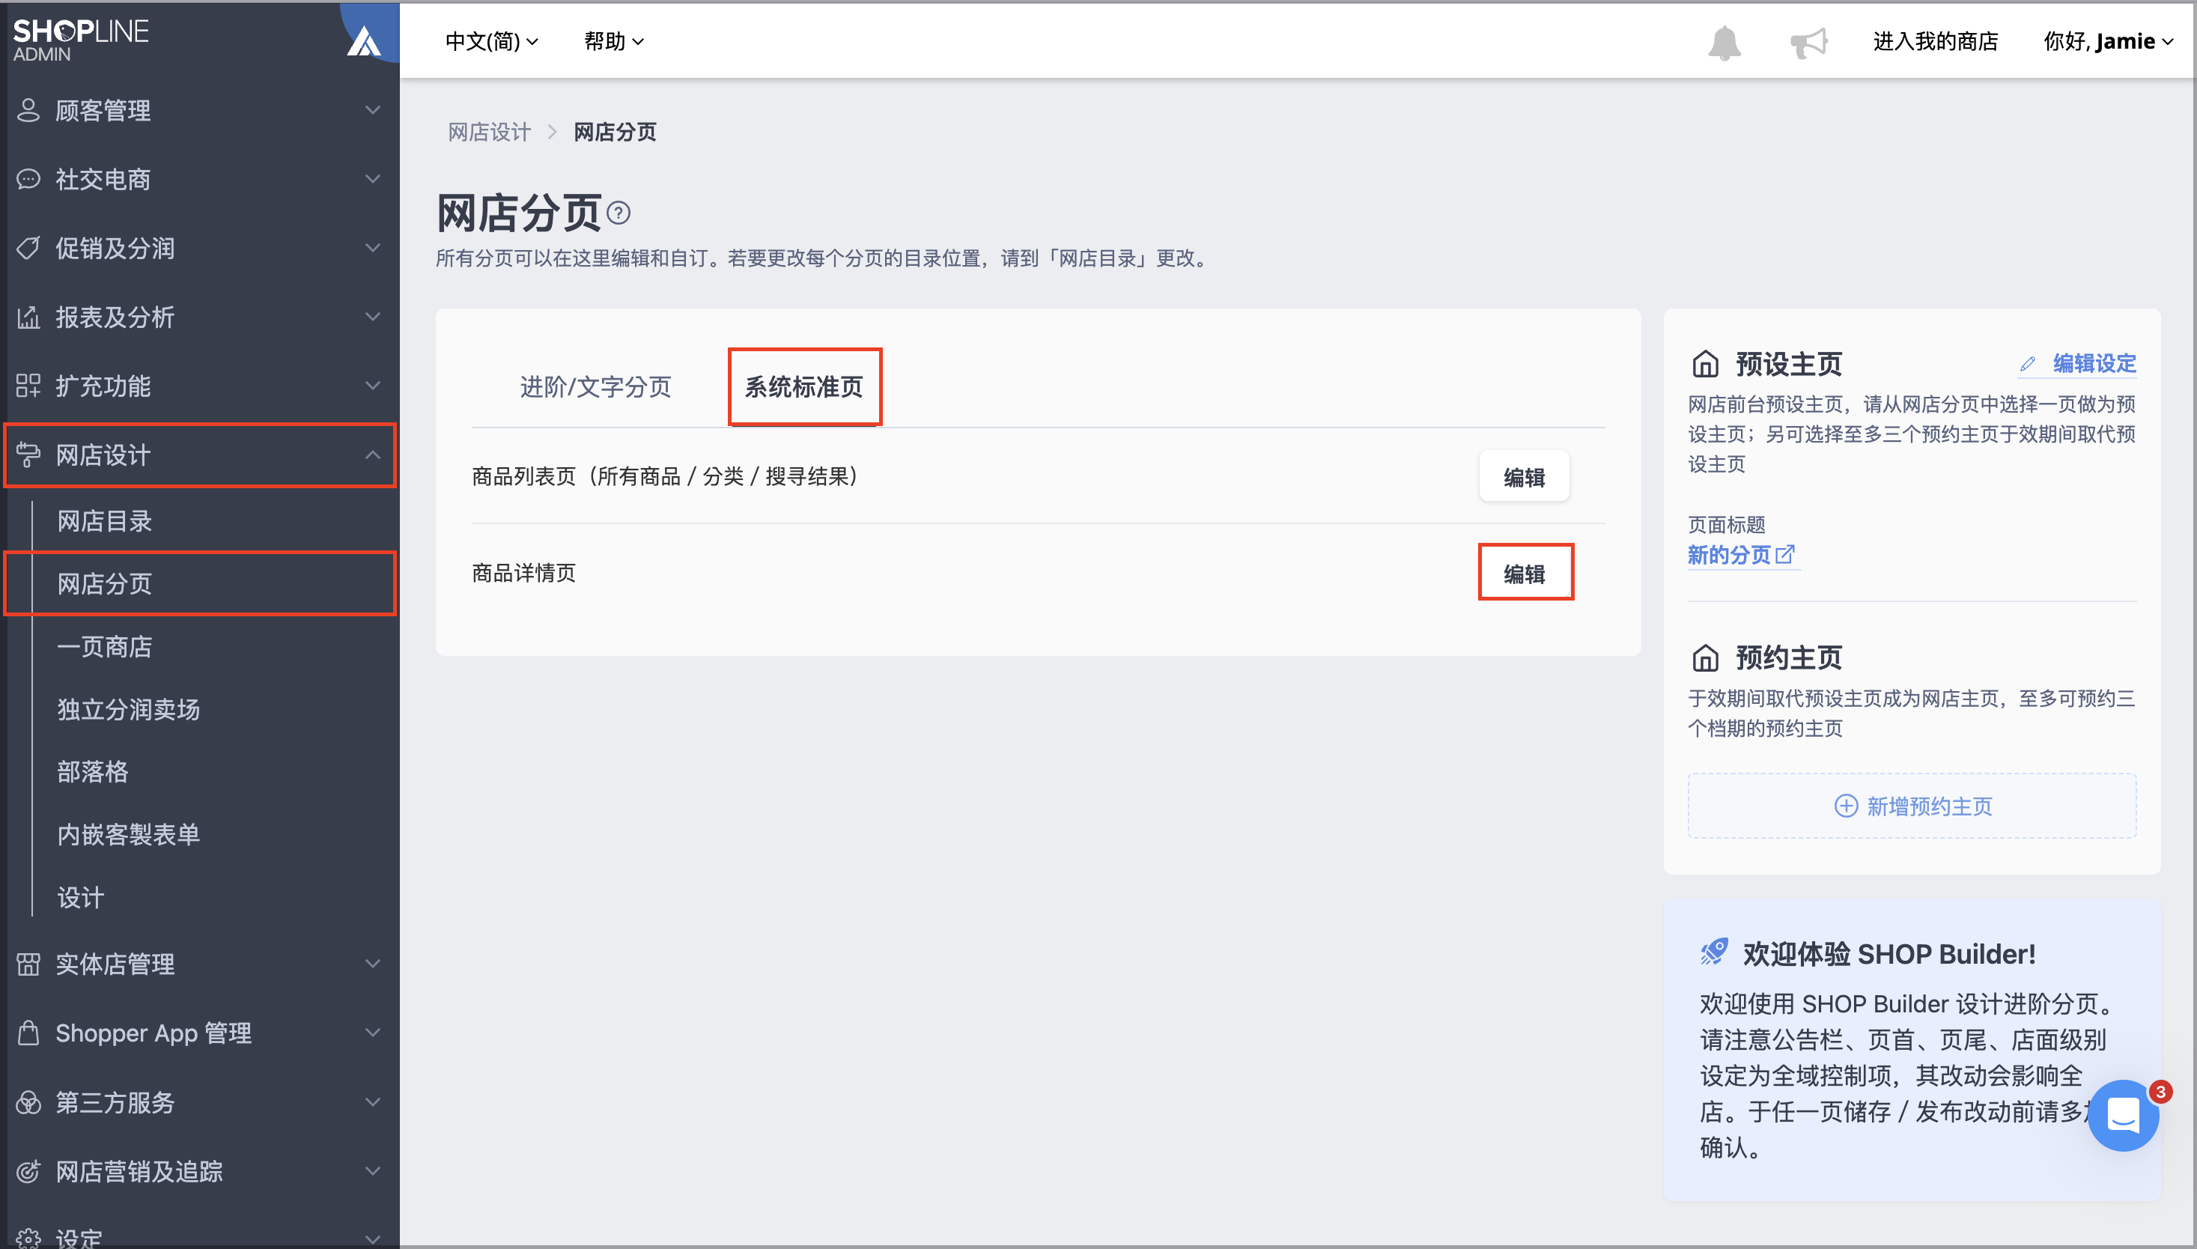Image resolution: width=2197 pixels, height=1249 pixels.
Task: Expand the 扩充功能 sidebar menu
Action: 200,386
